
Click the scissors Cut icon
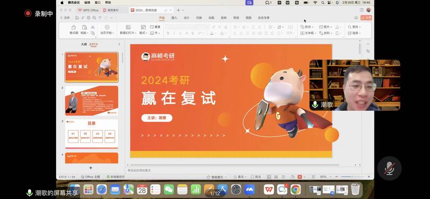93,27
